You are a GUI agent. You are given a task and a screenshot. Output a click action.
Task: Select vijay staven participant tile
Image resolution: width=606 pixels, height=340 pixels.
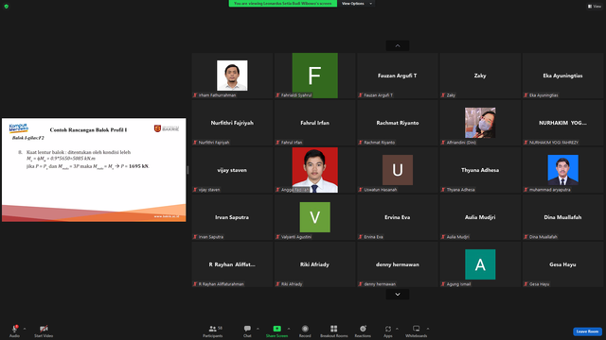click(232, 170)
